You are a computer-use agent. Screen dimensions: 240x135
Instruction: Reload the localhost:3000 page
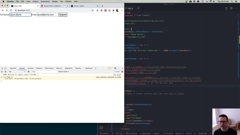[11, 10]
